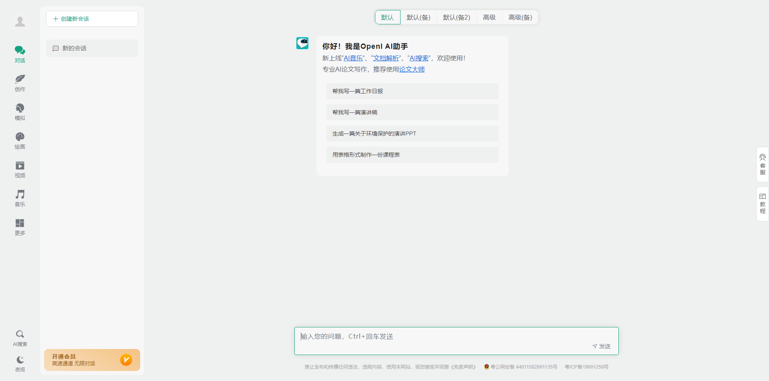Viewport: 769px width, 381px height.
Task: Open the 论文大师 link
Action: [x=412, y=69]
